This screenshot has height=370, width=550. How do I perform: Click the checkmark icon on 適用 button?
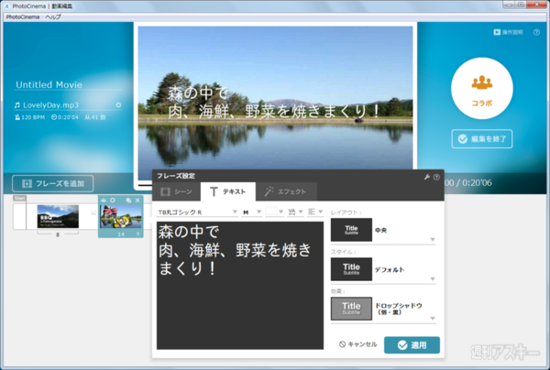pyautogui.click(x=402, y=345)
